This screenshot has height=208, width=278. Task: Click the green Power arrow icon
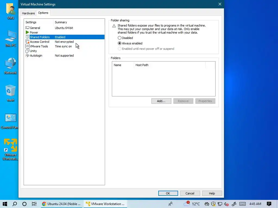click(x=27, y=32)
